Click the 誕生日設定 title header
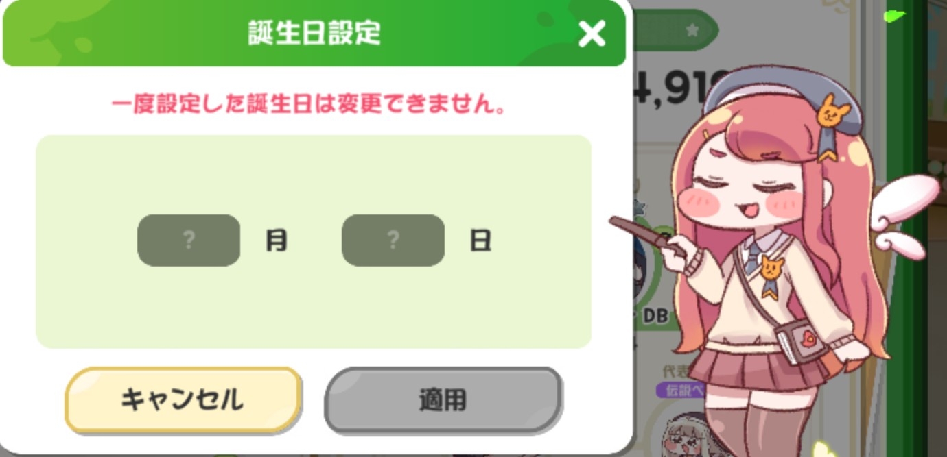 (x=314, y=33)
